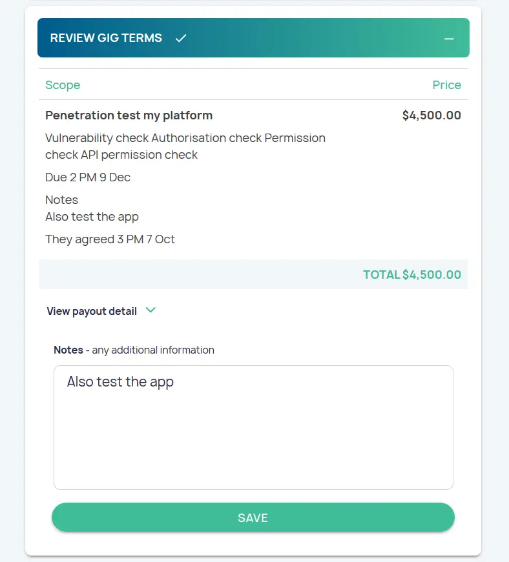
Task: Click the $4,500.00 line item price
Action: (x=431, y=115)
